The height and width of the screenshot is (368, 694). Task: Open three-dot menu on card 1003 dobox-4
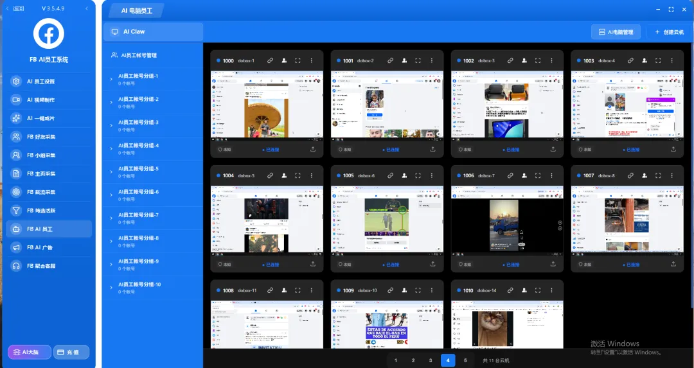pyautogui.click(x=672, y=60)
